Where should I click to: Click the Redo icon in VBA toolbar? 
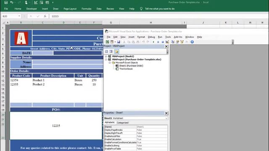(148, 42)
